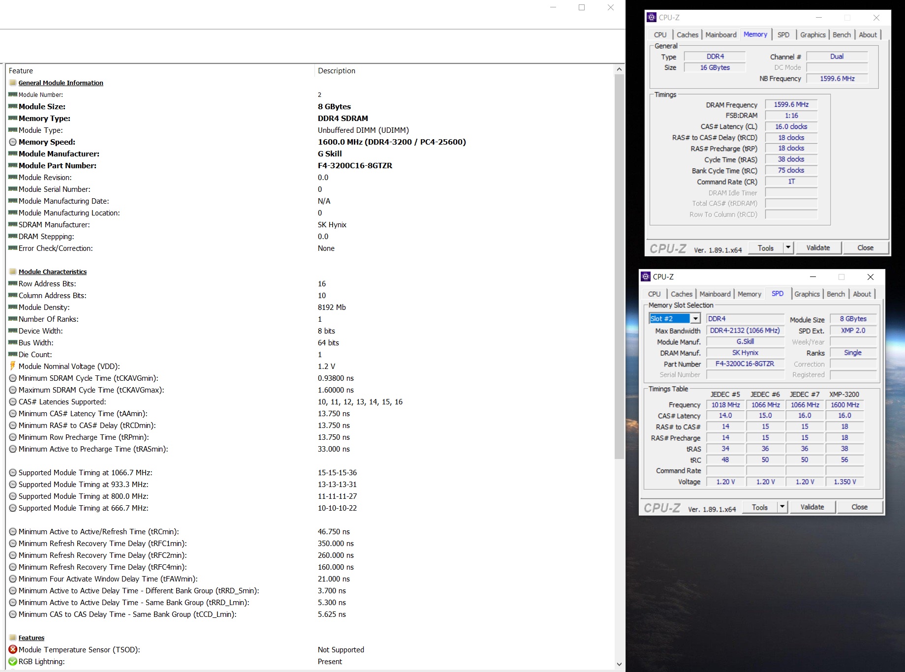Click the CAS# Latency 16.0 clocks field
Viewport: 905px width, 672px height.
[791, 127]
